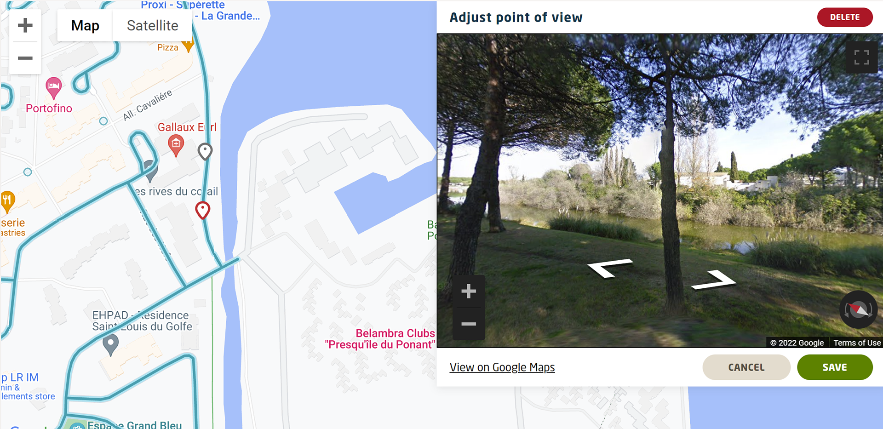Switch to Satellite view
Screen dimensions: 883x429
(152, 25)
